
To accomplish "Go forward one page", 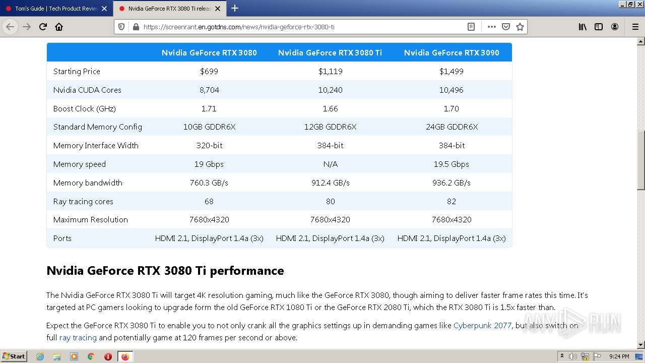I will pos(27,27).
